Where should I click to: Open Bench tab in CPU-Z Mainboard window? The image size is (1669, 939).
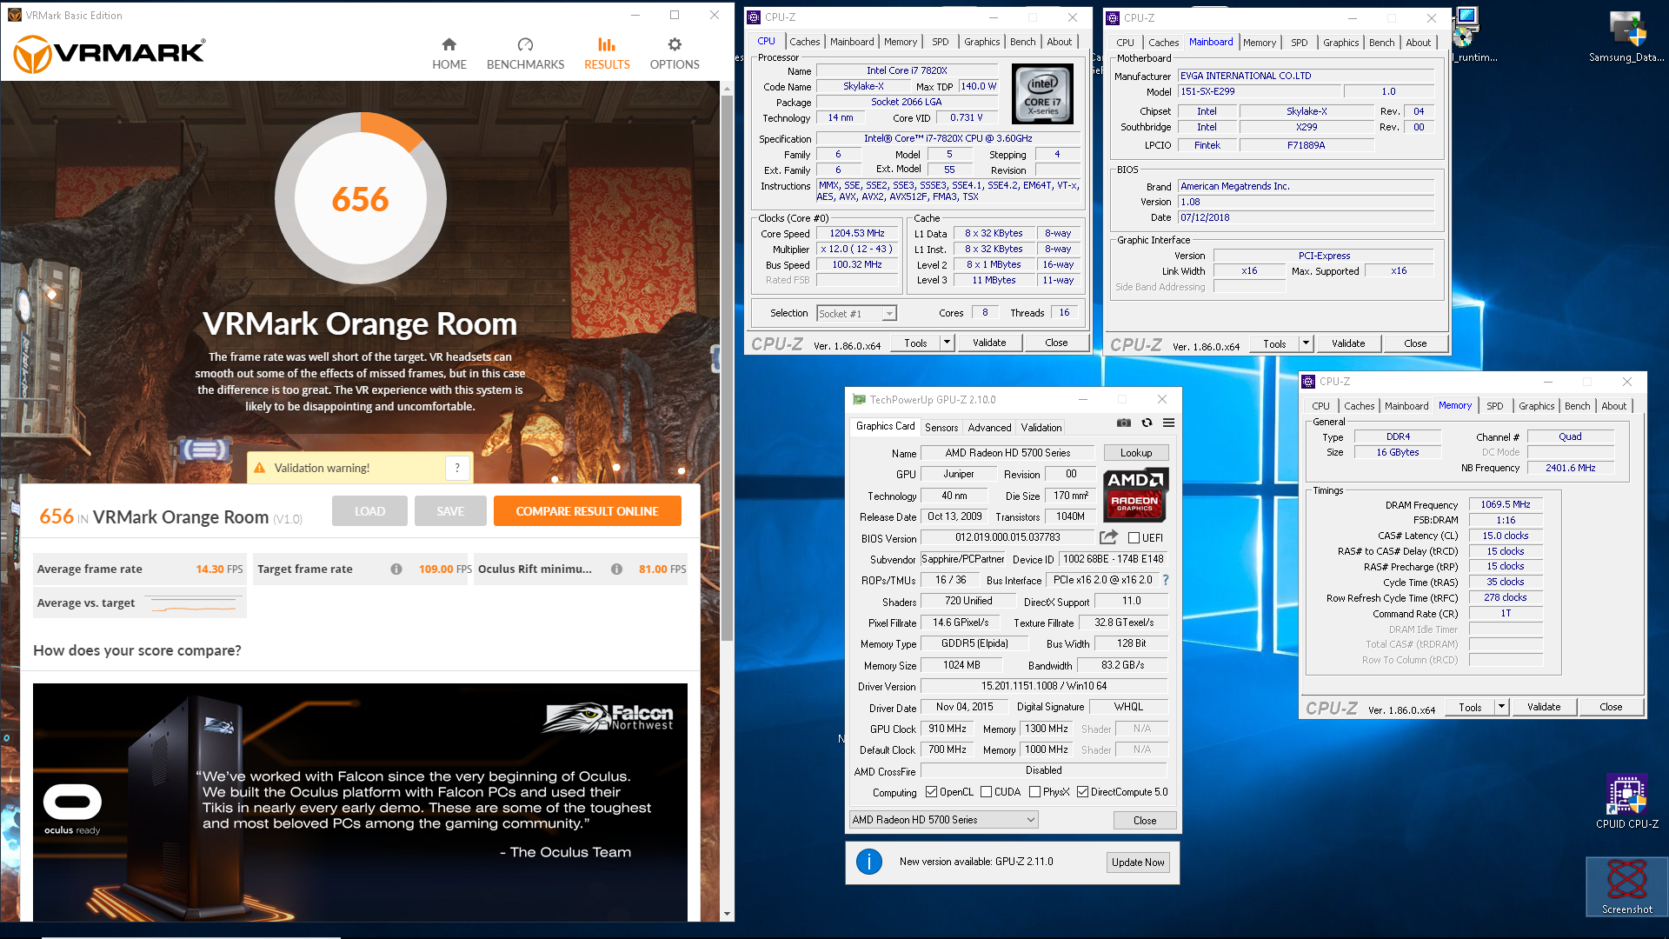click(x=1381, y=43)
